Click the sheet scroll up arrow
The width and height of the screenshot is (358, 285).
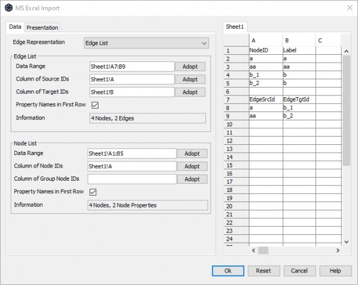coord(346,51)
